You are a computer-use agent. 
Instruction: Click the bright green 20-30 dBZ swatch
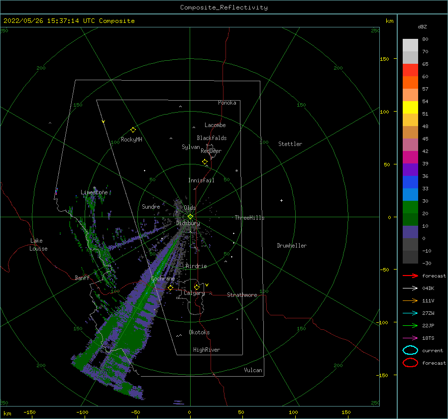click(410, 207)
